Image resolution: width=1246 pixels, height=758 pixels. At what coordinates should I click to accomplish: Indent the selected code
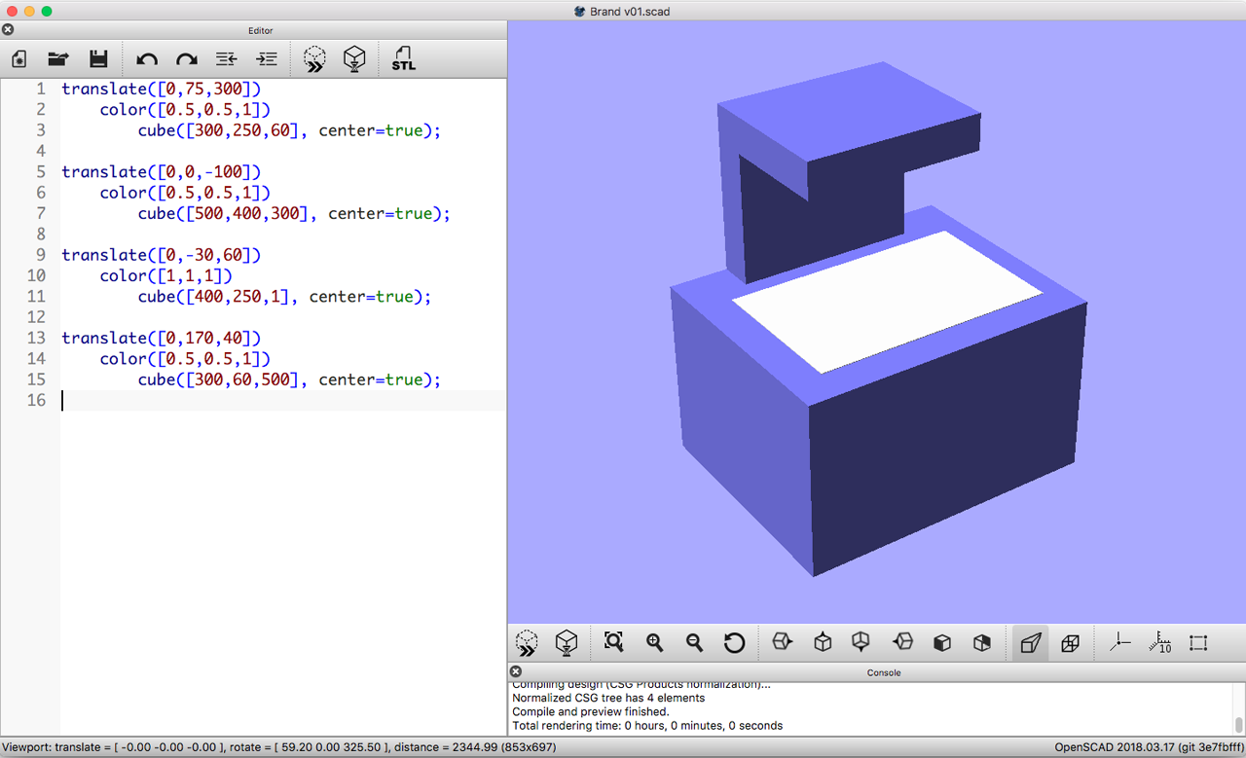click(266, 58)
